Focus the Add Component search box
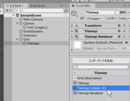The image size is (130, 101). click(101, 67)
